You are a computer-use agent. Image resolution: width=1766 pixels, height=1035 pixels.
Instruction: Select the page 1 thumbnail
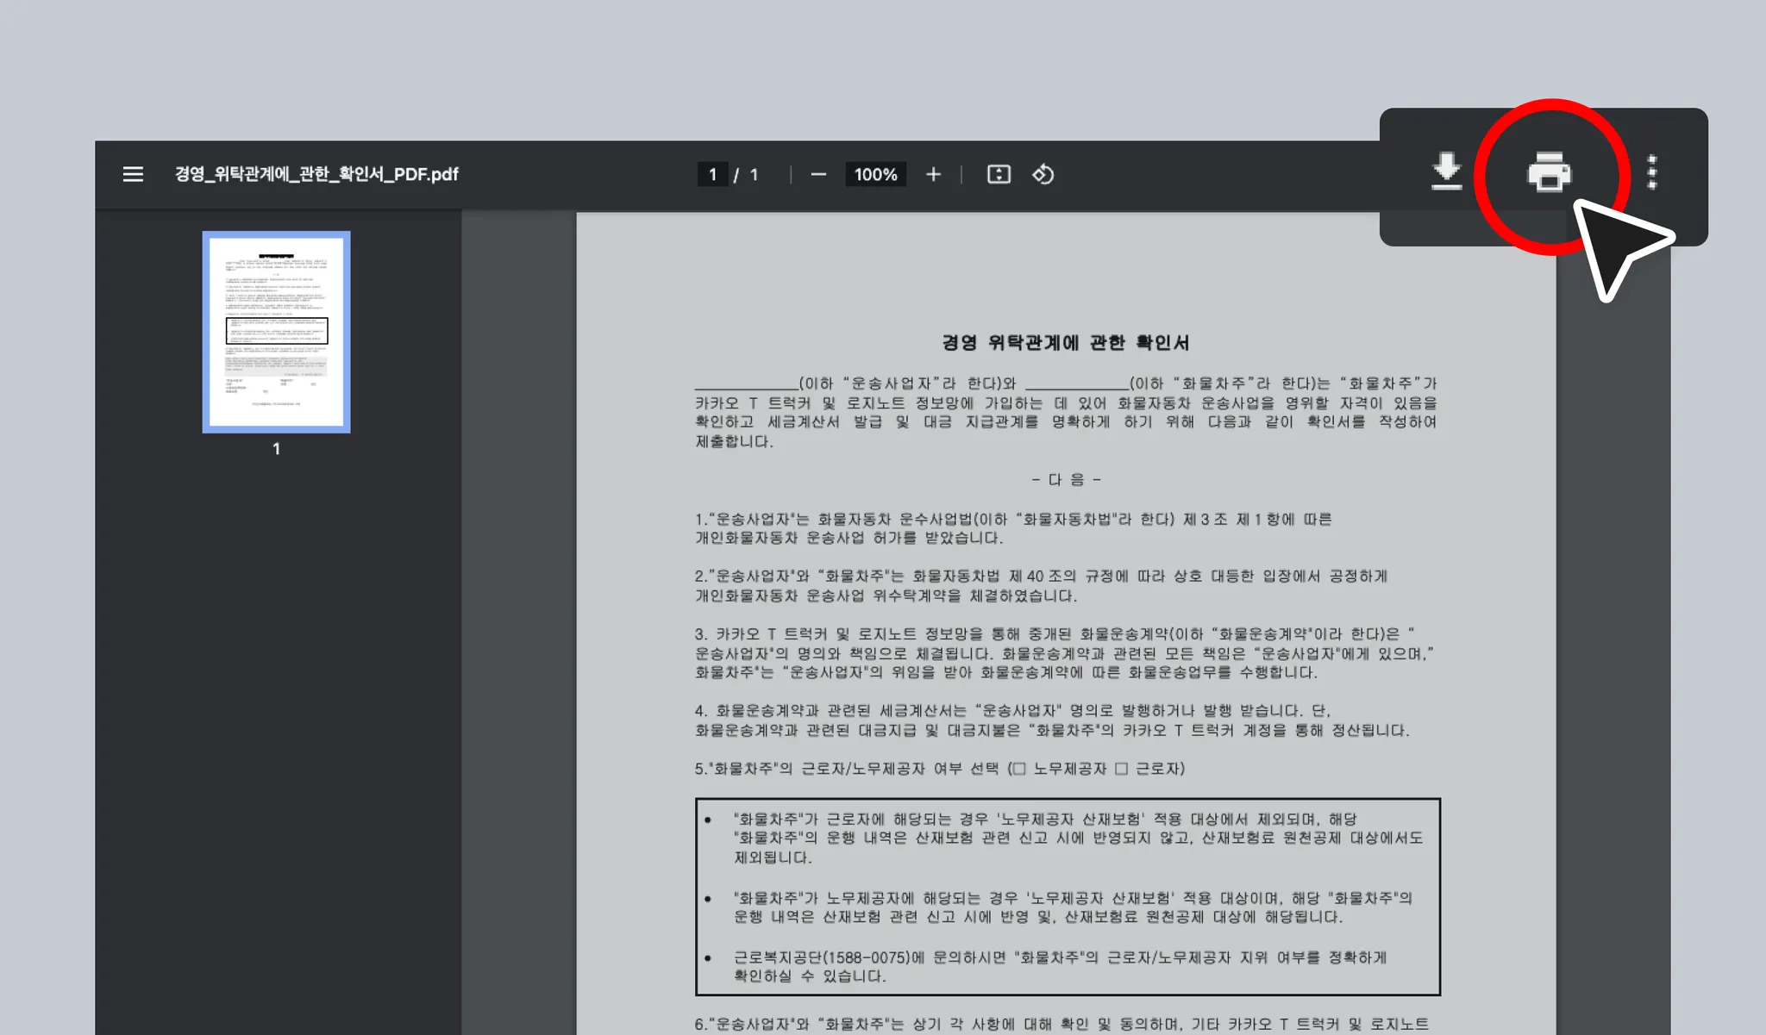[x=276, y=332]
